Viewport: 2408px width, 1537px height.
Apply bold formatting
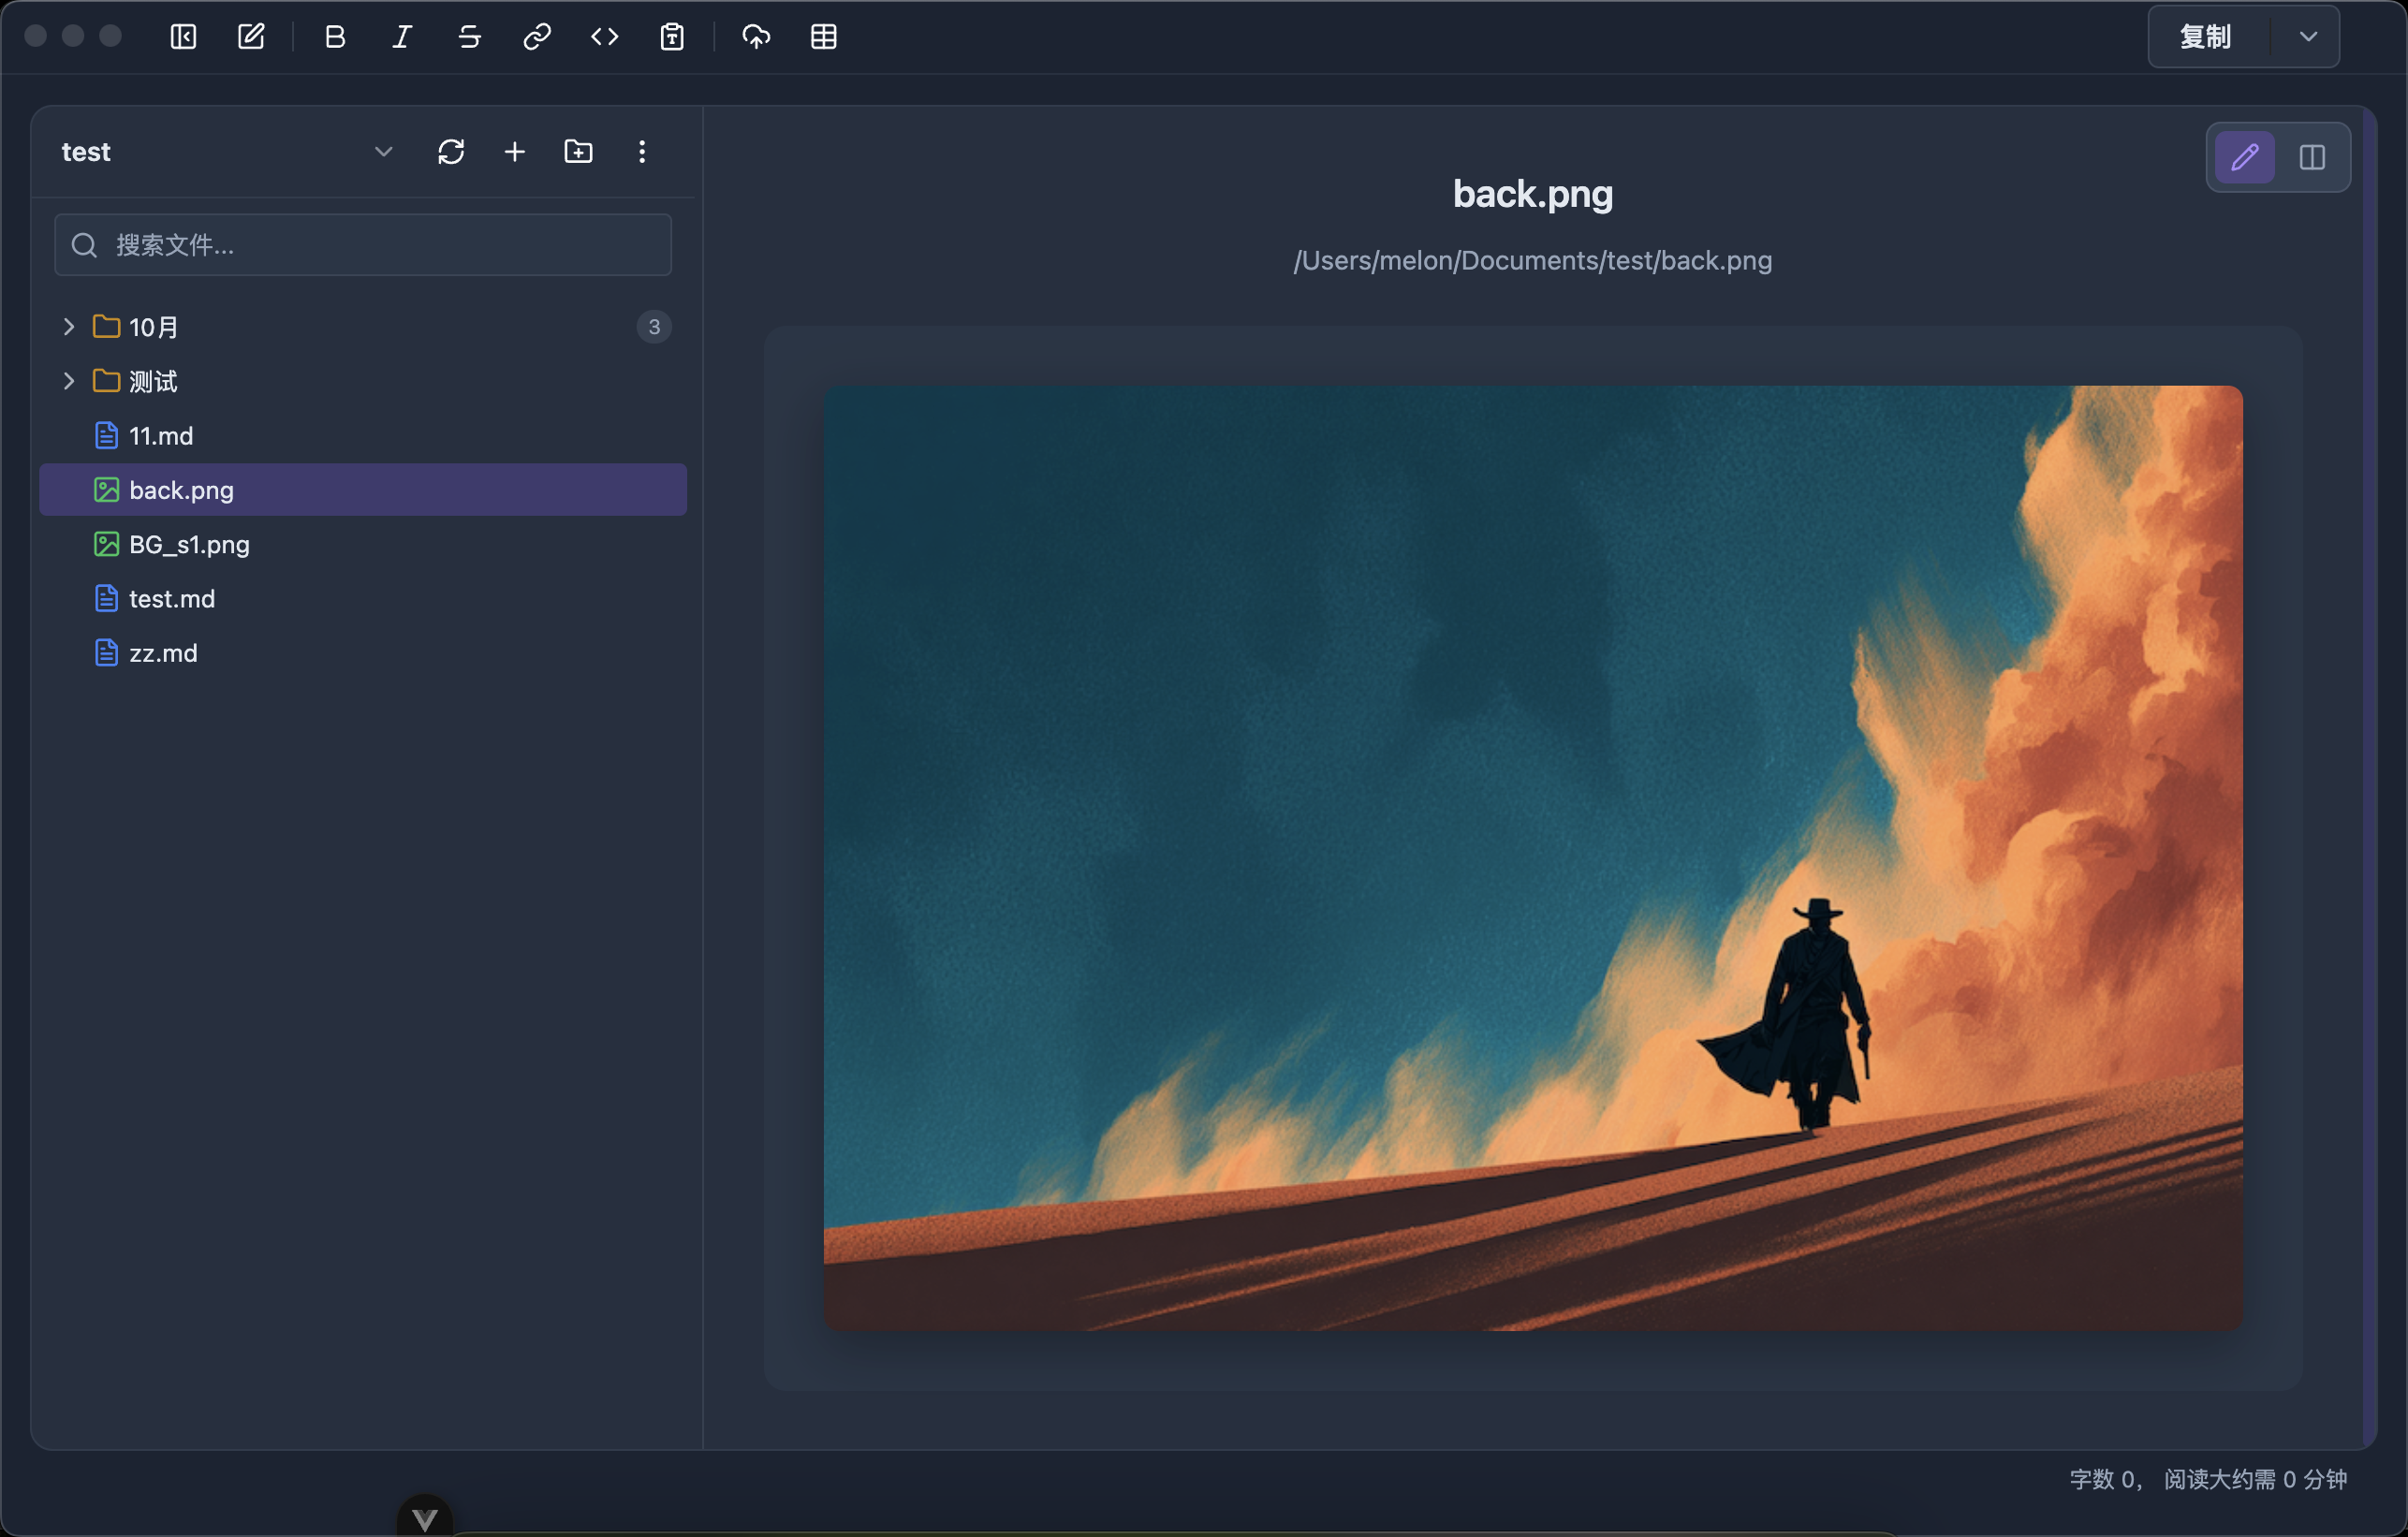click(x=335, y=37)
